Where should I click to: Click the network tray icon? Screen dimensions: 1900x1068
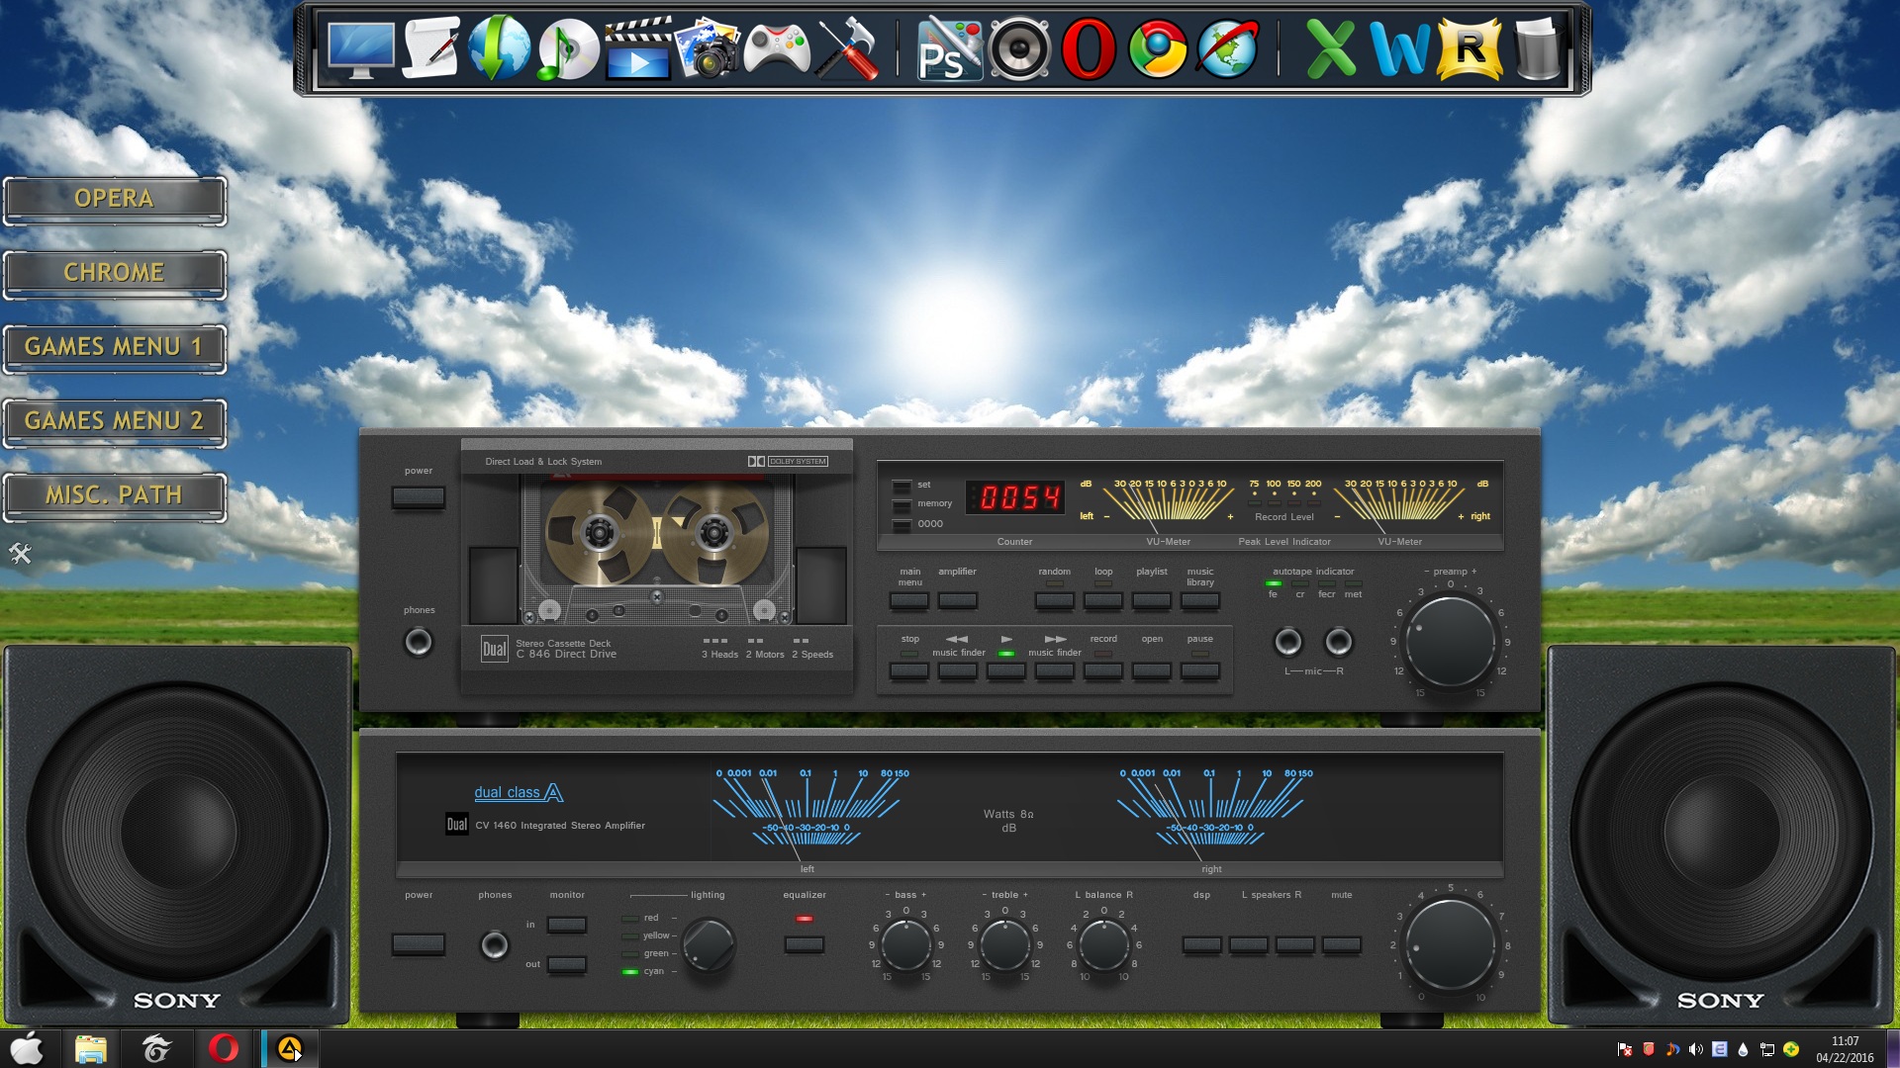[x=1766, y=1049]
